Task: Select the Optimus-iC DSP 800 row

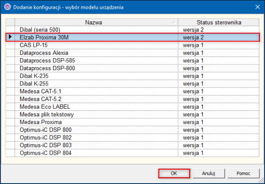Action: (x=46, y=130)
